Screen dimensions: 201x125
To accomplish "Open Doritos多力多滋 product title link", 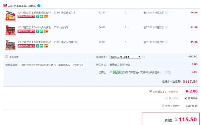I will pyautogui.click(x=35, y=27).
